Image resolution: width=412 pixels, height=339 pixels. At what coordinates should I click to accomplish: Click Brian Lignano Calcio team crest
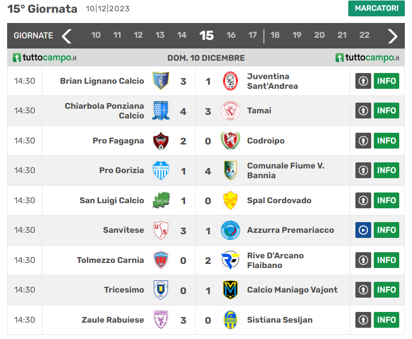(x=161, y=81)
